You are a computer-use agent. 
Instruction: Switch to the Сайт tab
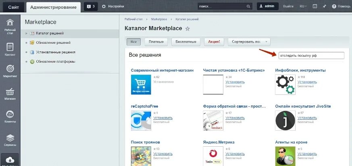click(13, 7)
